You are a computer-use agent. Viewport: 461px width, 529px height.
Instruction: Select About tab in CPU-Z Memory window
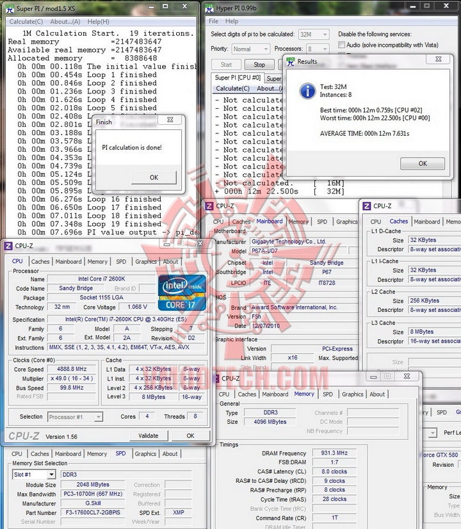[377, 394]
